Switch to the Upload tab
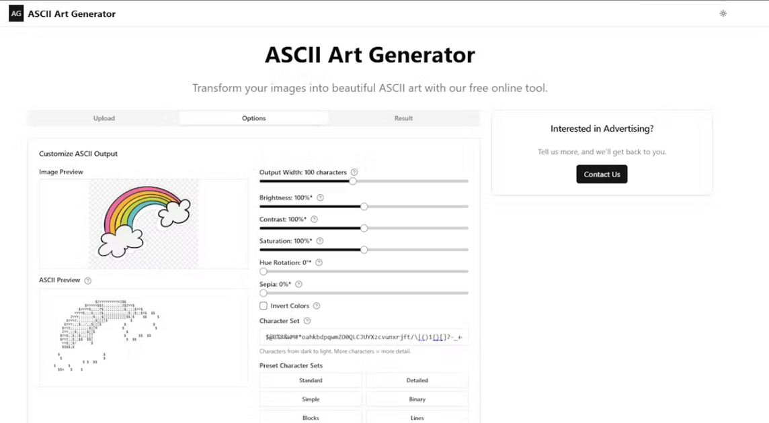The height and width of the screenshot is (423, 769). click(x=104, y=118)
